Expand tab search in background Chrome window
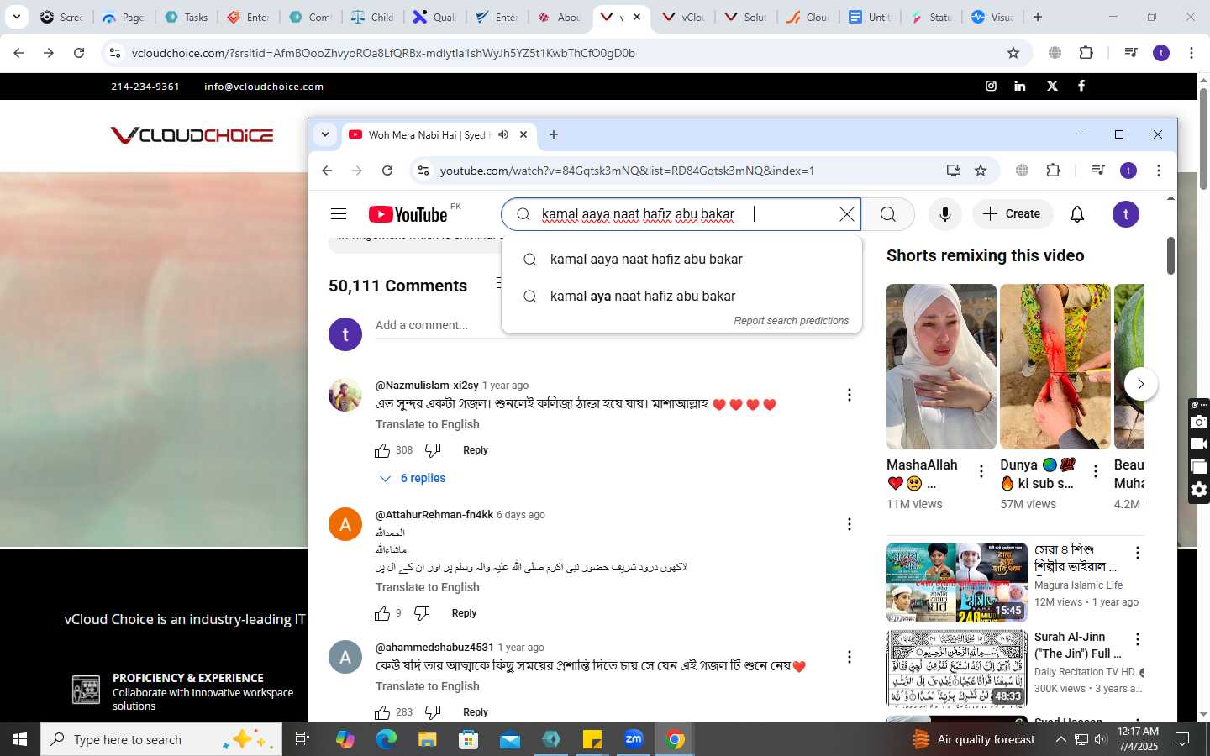 16,17
